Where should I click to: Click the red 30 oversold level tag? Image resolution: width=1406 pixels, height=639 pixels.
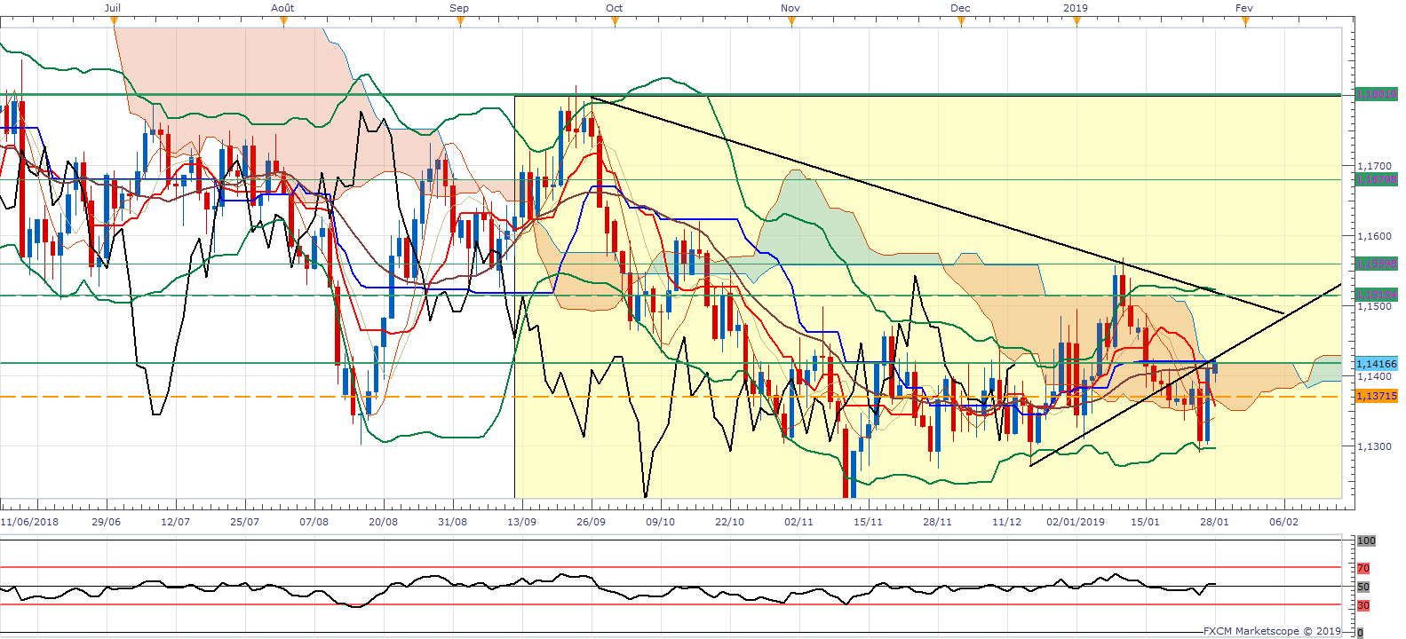click(x=1363, y=605)
